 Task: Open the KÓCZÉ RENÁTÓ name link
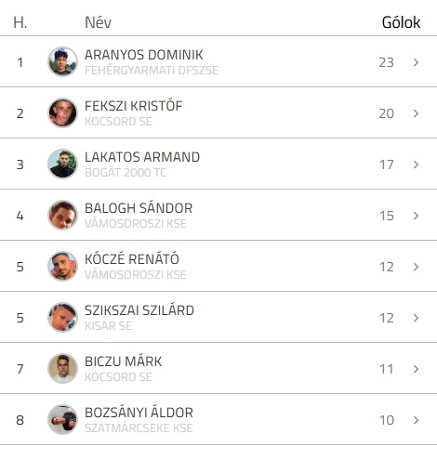[132, 258]
